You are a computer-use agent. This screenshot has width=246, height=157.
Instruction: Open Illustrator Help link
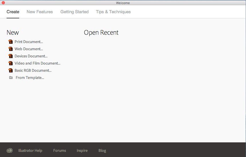(30, 151)
